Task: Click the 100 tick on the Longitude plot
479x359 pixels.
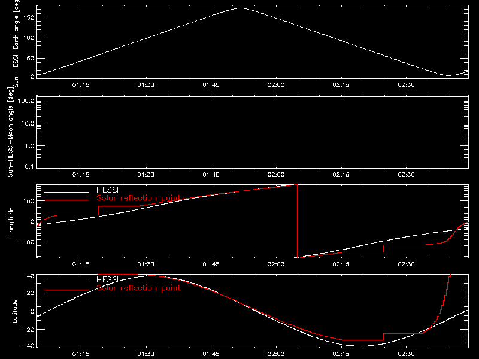Action: tap(28, 201)
